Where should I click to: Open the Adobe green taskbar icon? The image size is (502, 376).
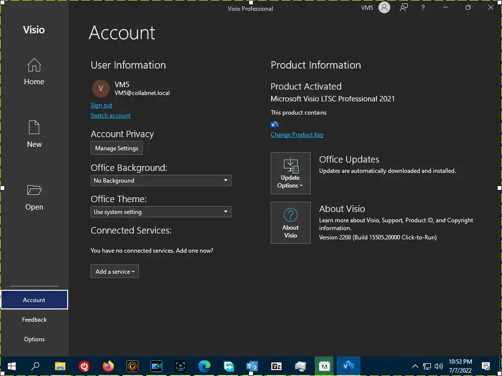tap(324, 366)
